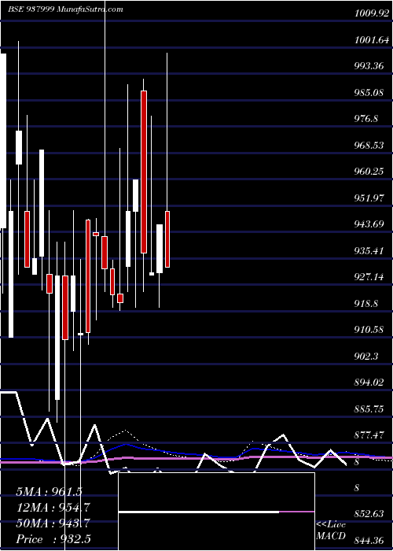The image size is (393, 551).
Task: Click the 1009.92 price axis label
Action: point(372,13)
